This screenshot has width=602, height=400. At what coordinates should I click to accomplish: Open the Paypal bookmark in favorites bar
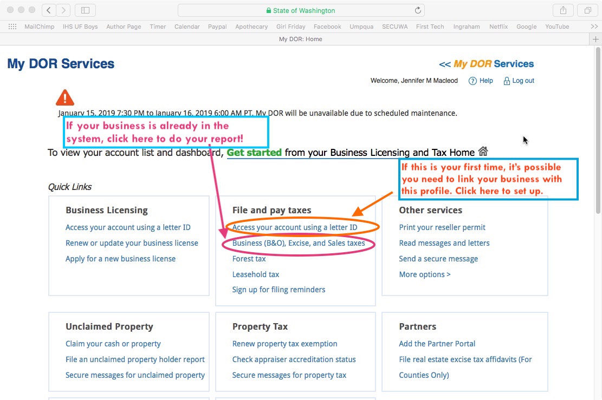point(217,27)
